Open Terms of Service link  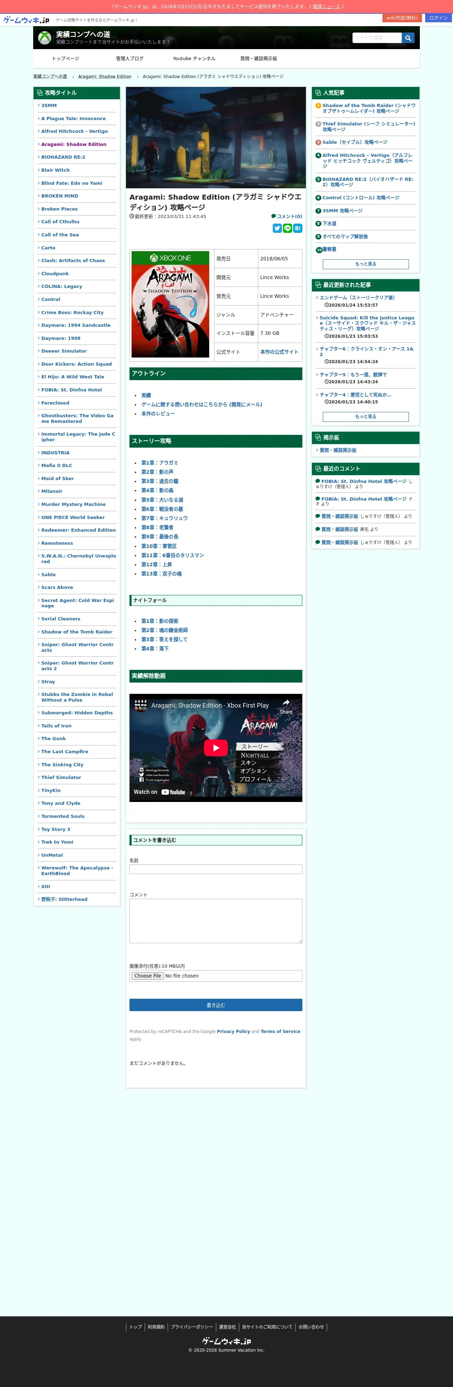tap(280, 1032)
